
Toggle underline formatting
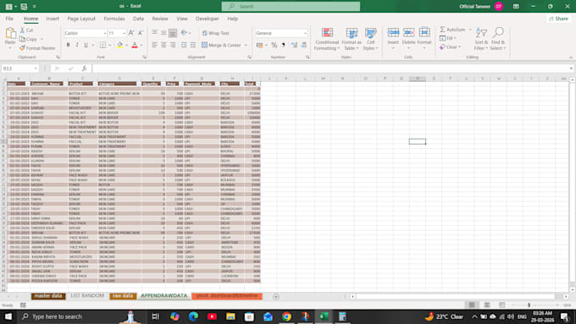(x=86, y=45)
